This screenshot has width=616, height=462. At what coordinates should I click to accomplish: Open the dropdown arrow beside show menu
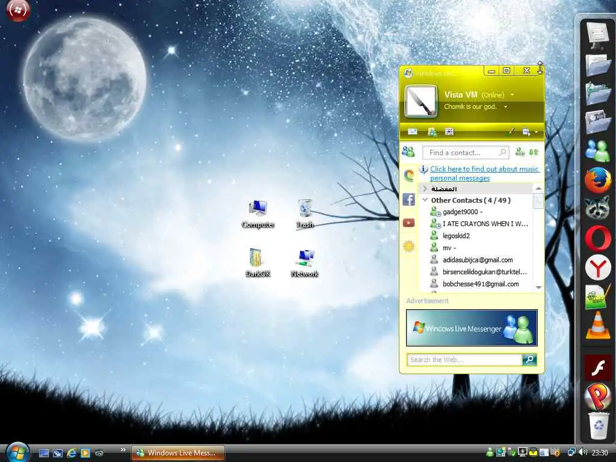536,132
